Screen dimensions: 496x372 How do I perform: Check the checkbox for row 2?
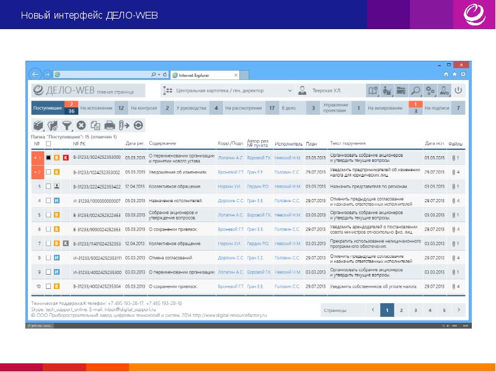click(x=49, y=172)
